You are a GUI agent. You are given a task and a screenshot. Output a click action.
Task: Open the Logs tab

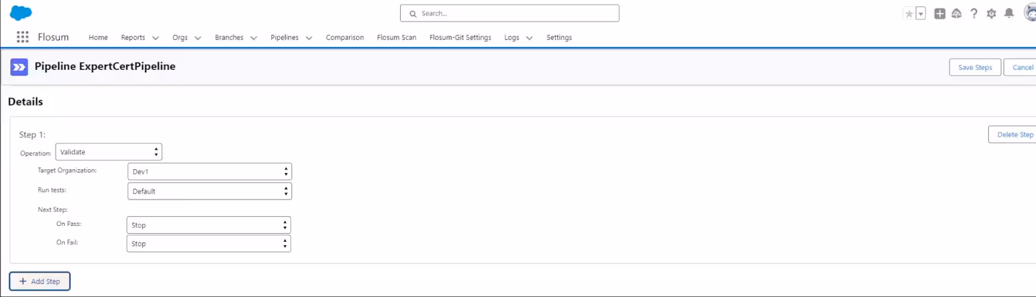click(x=512, y=37)
